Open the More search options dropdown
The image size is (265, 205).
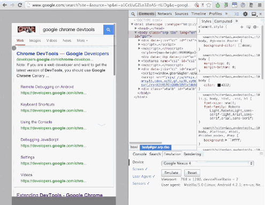click(x=82, y=41)
